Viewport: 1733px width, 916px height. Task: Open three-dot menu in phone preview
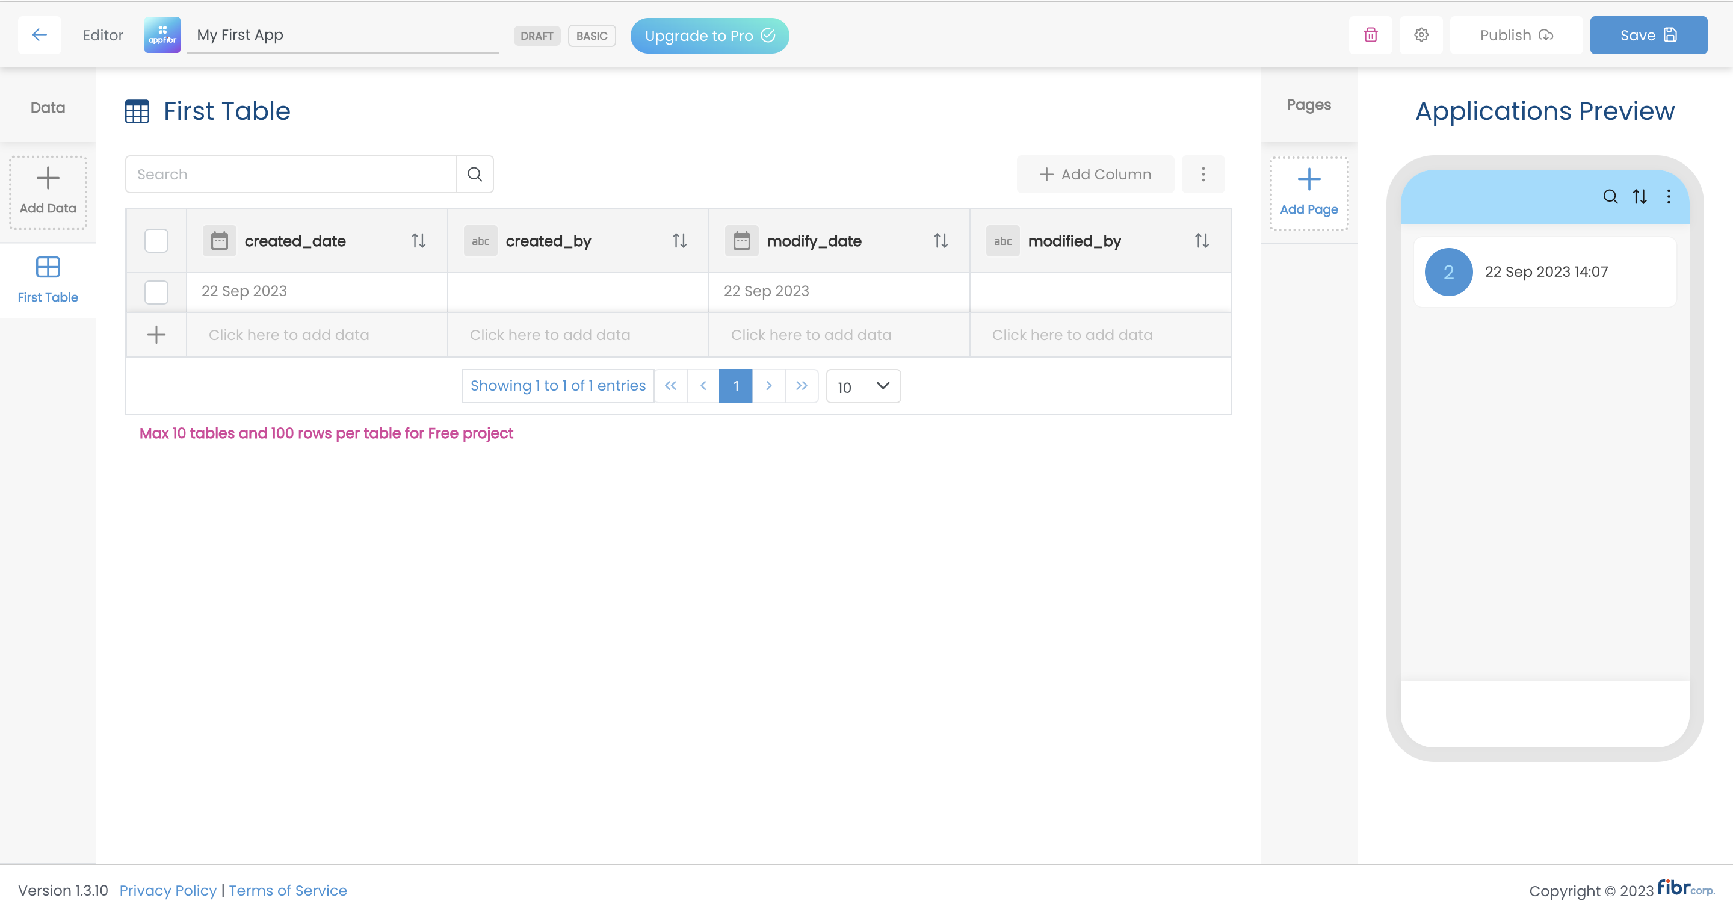[1669, 197]
